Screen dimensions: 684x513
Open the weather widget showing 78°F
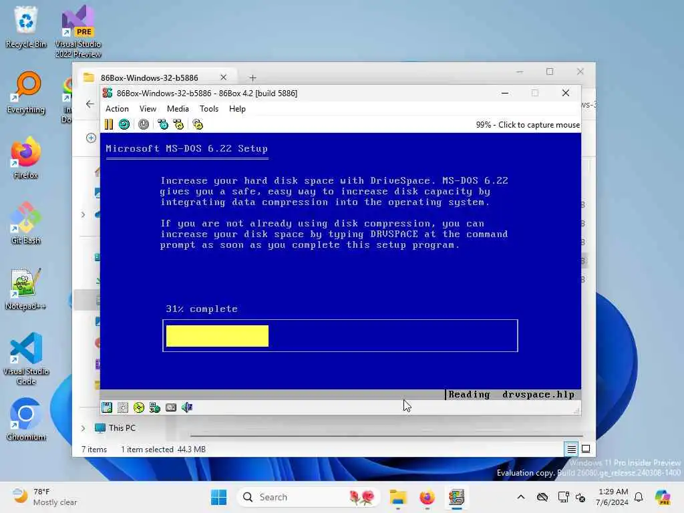45,497
